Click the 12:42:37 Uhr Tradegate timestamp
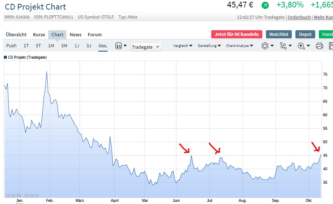This screenshot has width=333, height=204. tap(261, 17)
